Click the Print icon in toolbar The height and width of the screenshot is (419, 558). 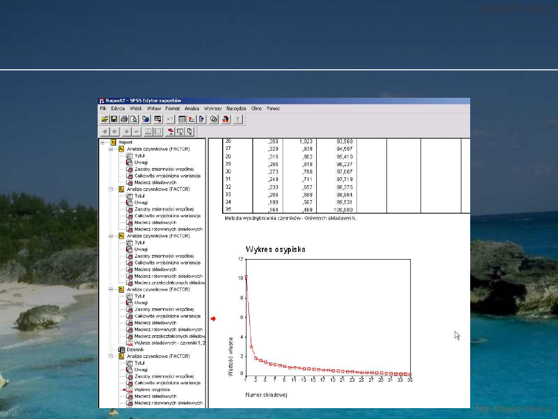tap(124, 119)
